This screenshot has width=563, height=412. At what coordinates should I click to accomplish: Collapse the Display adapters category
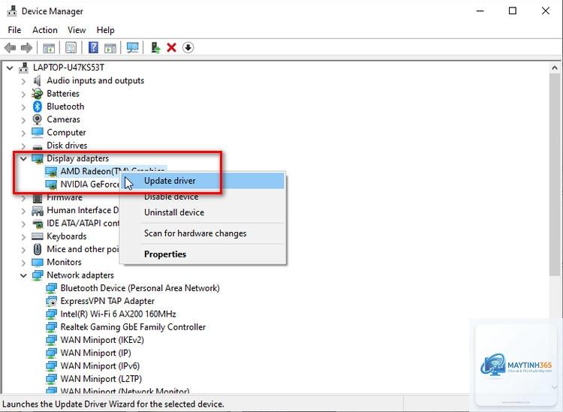pos(23,158)
